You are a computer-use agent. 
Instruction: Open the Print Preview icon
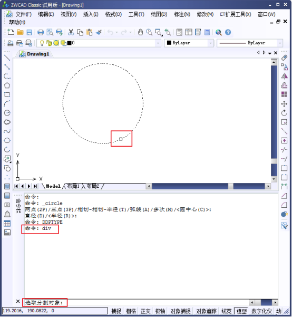coord(50,32)
